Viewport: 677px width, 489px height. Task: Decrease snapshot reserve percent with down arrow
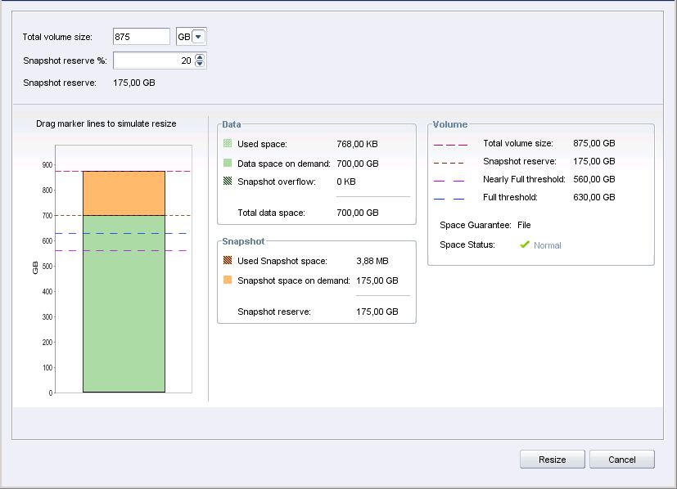pos(201,65)
